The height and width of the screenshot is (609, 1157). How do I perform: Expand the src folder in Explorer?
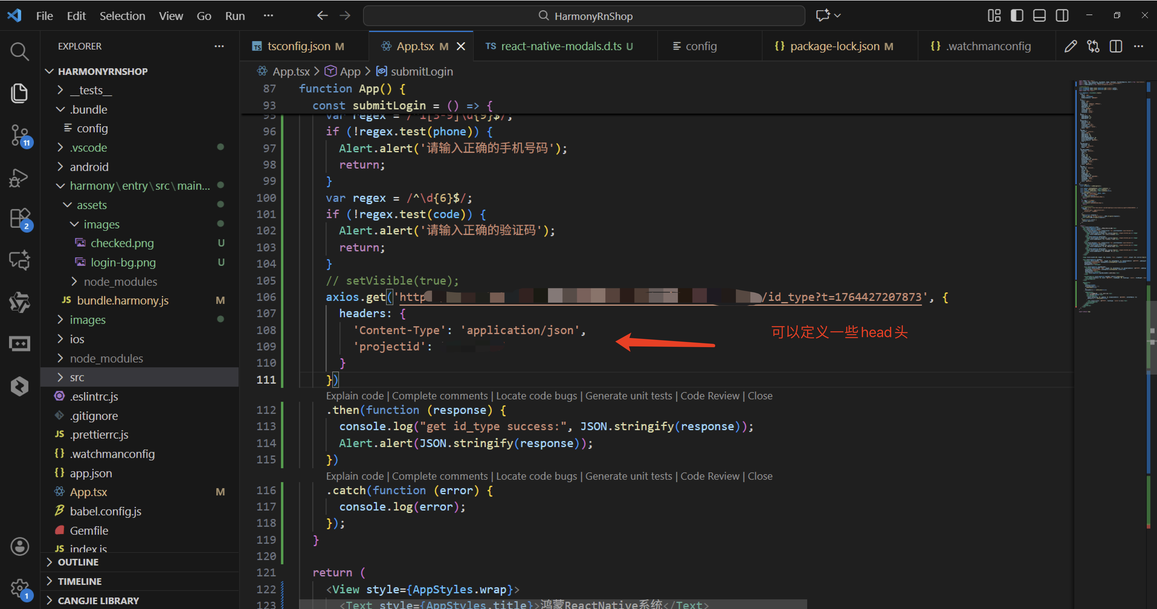coord(77,377)
